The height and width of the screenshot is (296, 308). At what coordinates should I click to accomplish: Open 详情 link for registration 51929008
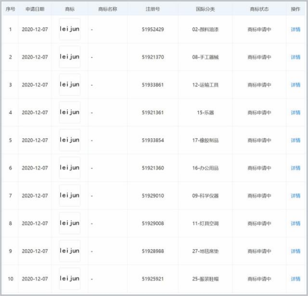click(x=295, y=224)
